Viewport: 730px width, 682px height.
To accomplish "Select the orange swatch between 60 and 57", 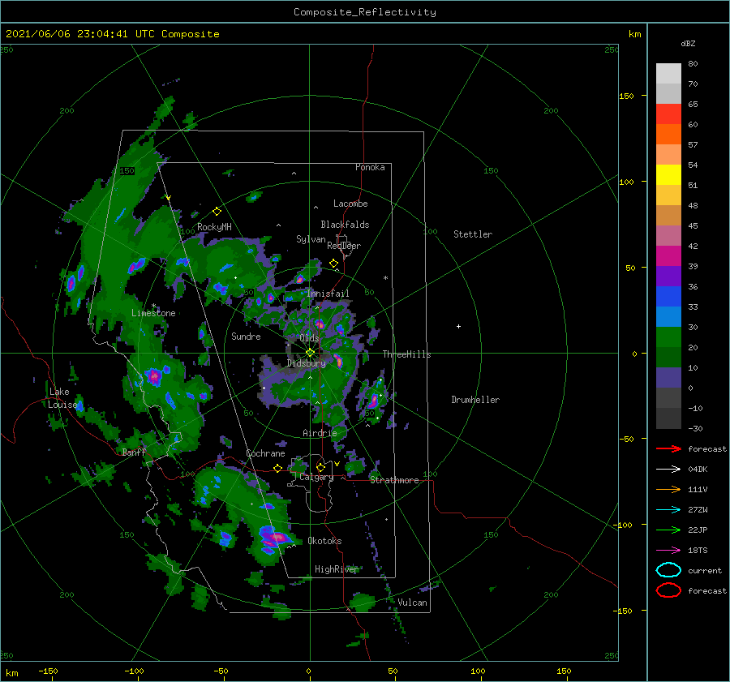I will [668, 135].
